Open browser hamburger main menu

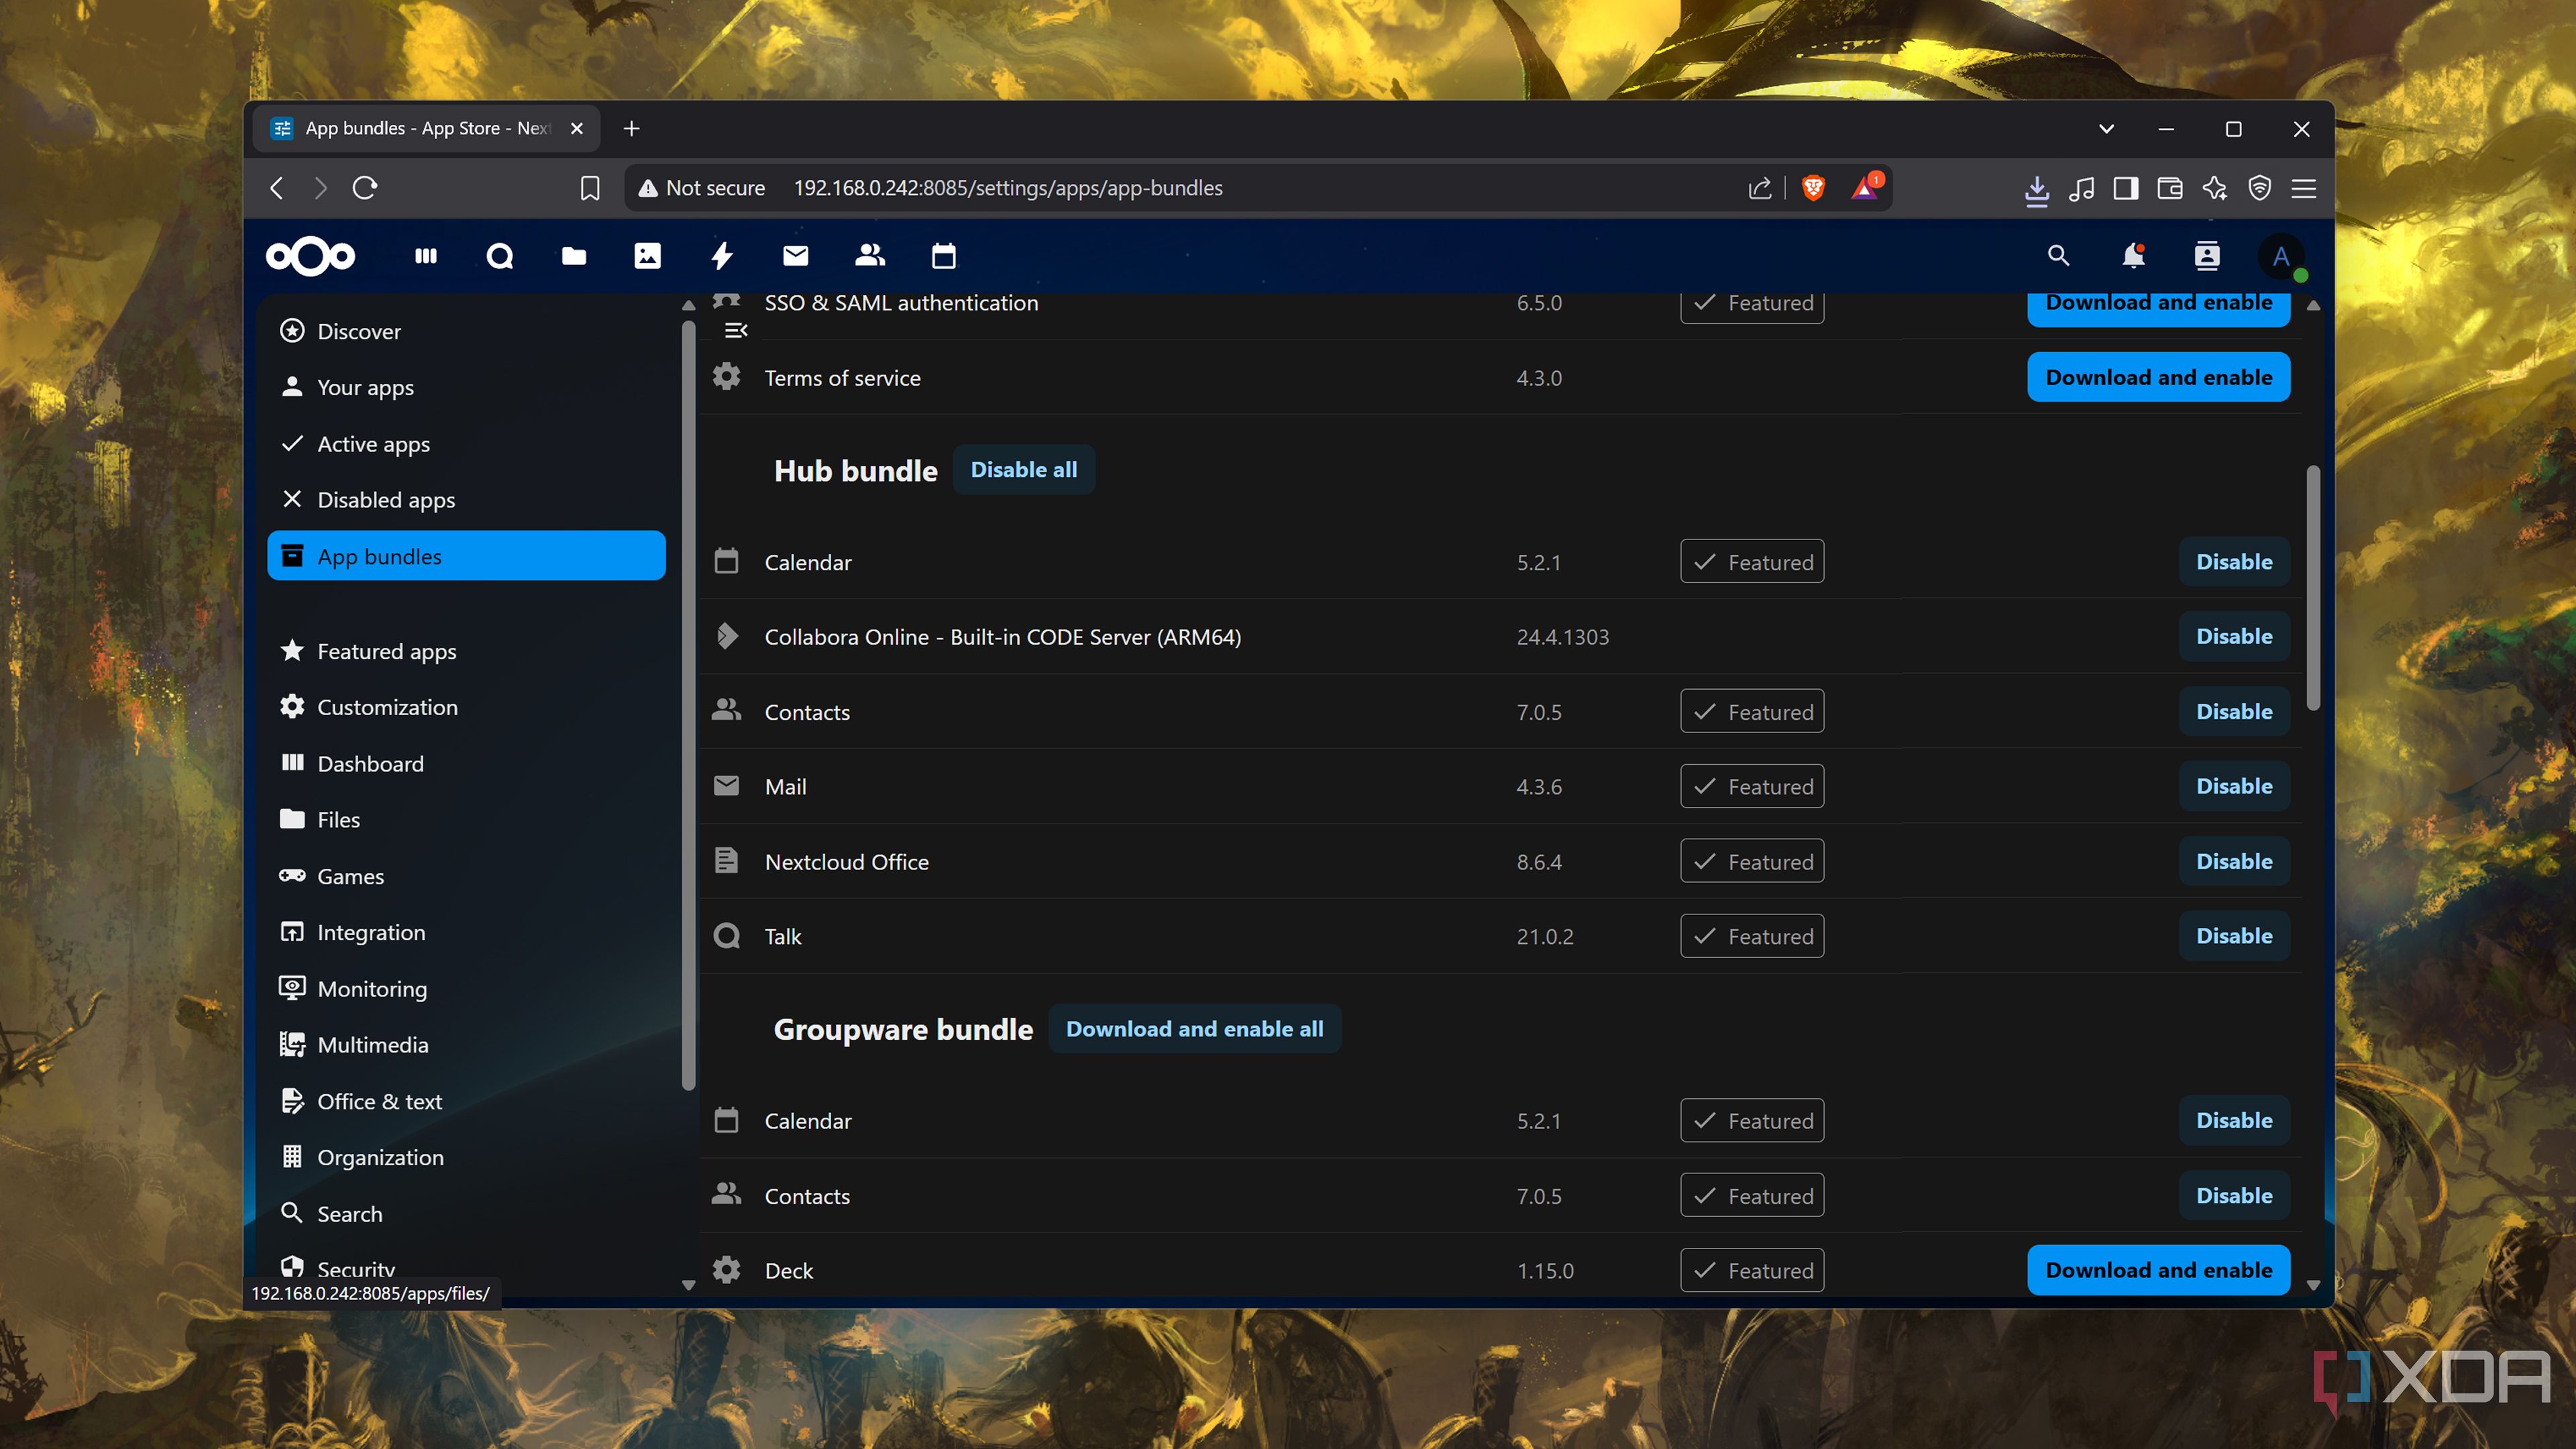(x=2304, y=188)
